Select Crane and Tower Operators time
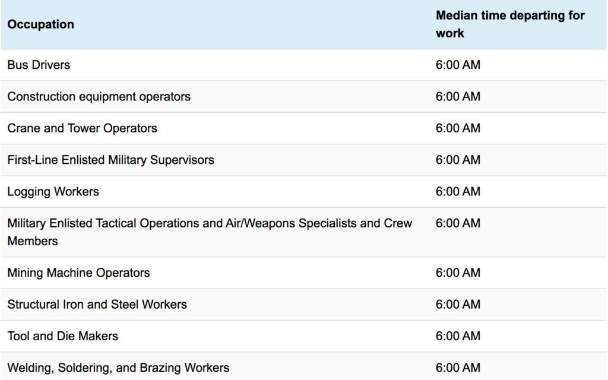608x380 pixels. 458,128
